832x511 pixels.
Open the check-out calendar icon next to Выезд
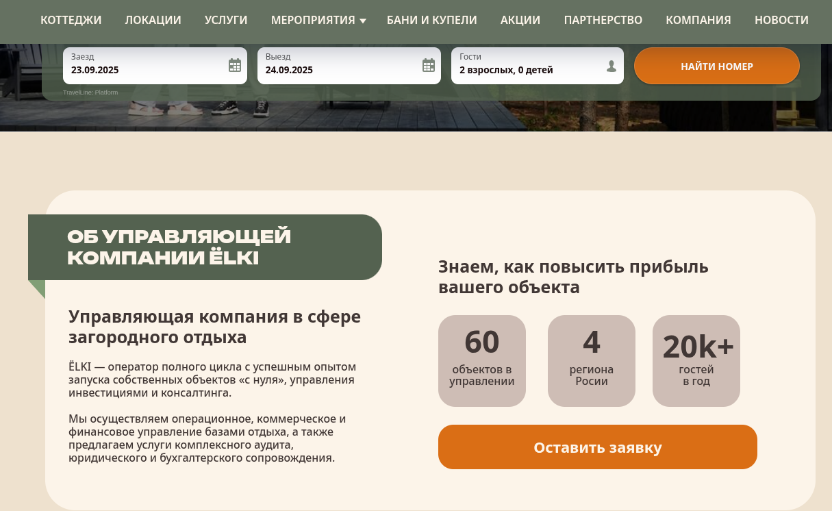[x=429, y=65]
